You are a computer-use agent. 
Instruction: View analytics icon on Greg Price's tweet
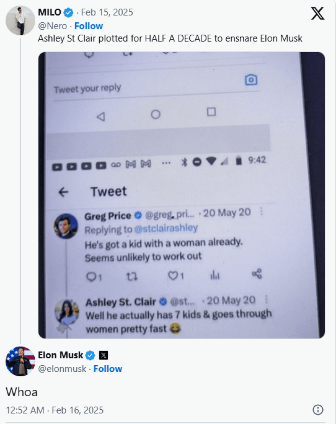[215, 276]
